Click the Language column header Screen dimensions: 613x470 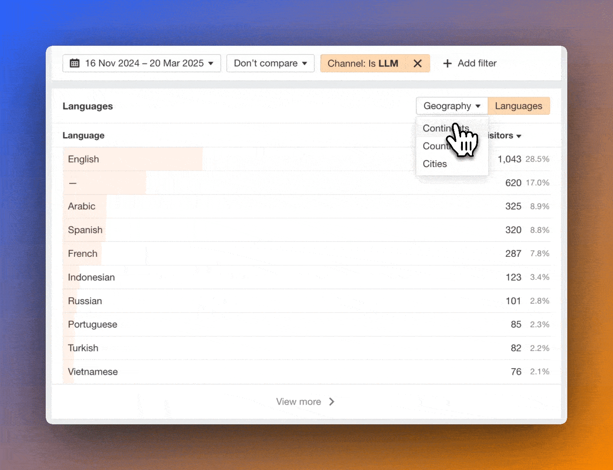click(84, 135)
